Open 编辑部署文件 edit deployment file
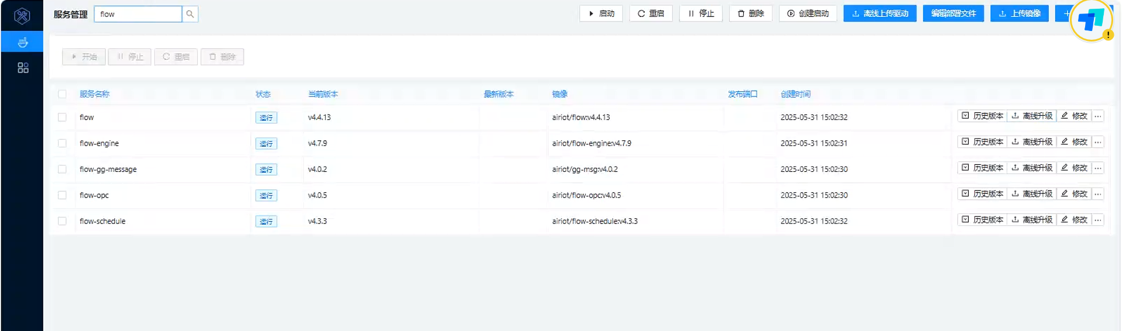The image size is (1122, 331). (x=953, y=13)
